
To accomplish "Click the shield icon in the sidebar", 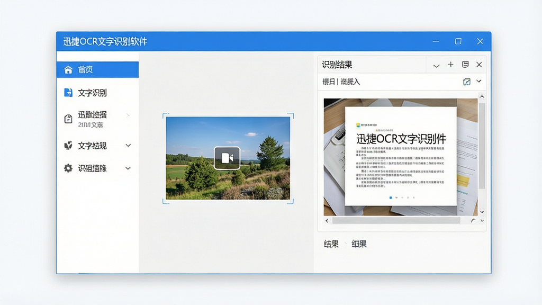I will point(68,146).
